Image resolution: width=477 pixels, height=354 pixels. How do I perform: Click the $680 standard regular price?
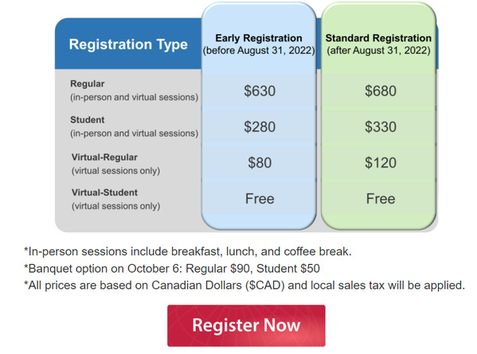(381, 91)
